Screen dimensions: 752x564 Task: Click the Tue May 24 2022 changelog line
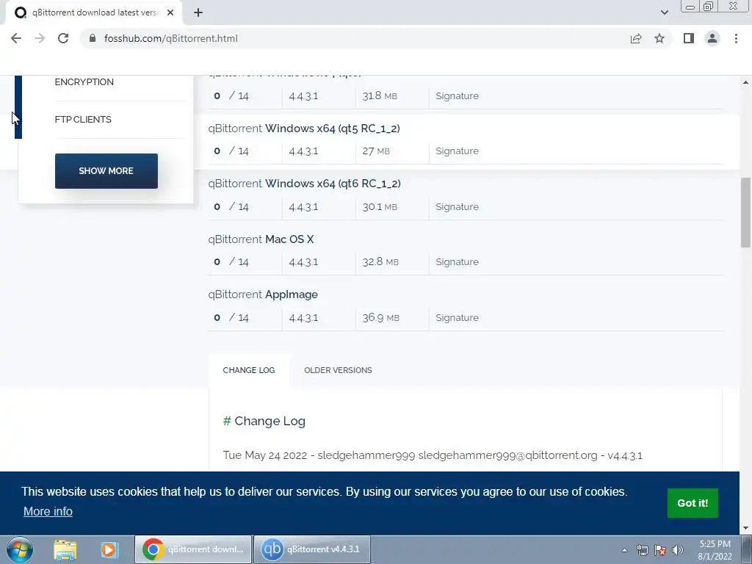(433, 455)
